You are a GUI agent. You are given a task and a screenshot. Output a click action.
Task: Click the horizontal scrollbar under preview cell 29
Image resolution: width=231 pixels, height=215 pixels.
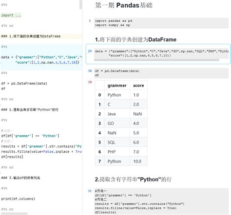coord(156,60)
